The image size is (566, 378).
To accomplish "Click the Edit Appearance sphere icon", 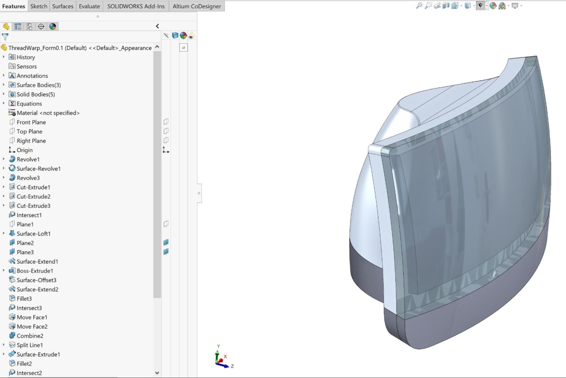I will (493, 6).
